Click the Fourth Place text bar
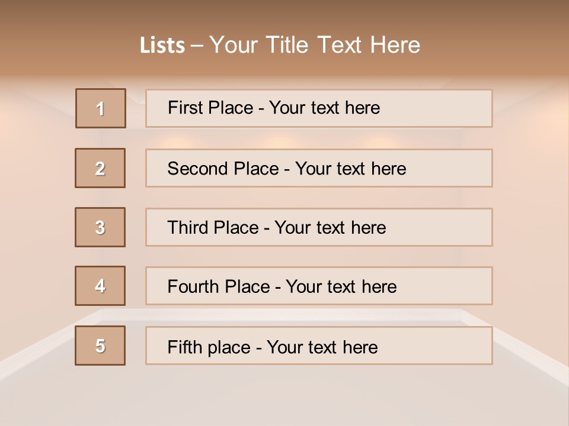The width and height of the screenshot is (569, 426). pyautogui.click(x=319, y=286)
